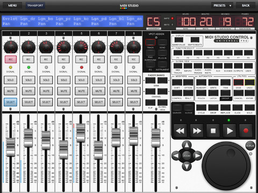Screen dimensions: 258x193
Task: Click the BACK button
Action: pyautogui.click(x=246, y=5)
